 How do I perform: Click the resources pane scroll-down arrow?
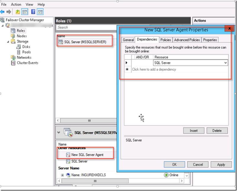pos(187,176)
